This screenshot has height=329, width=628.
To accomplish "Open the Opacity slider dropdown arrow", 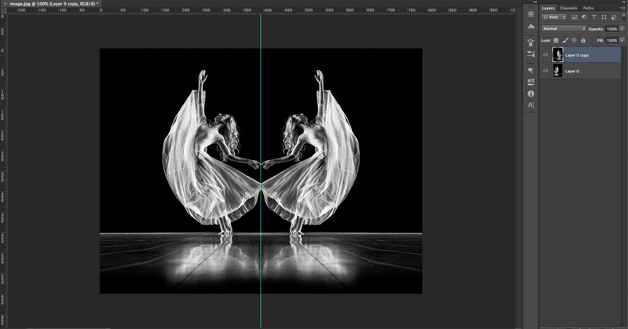I will click(x=622, y=29).
